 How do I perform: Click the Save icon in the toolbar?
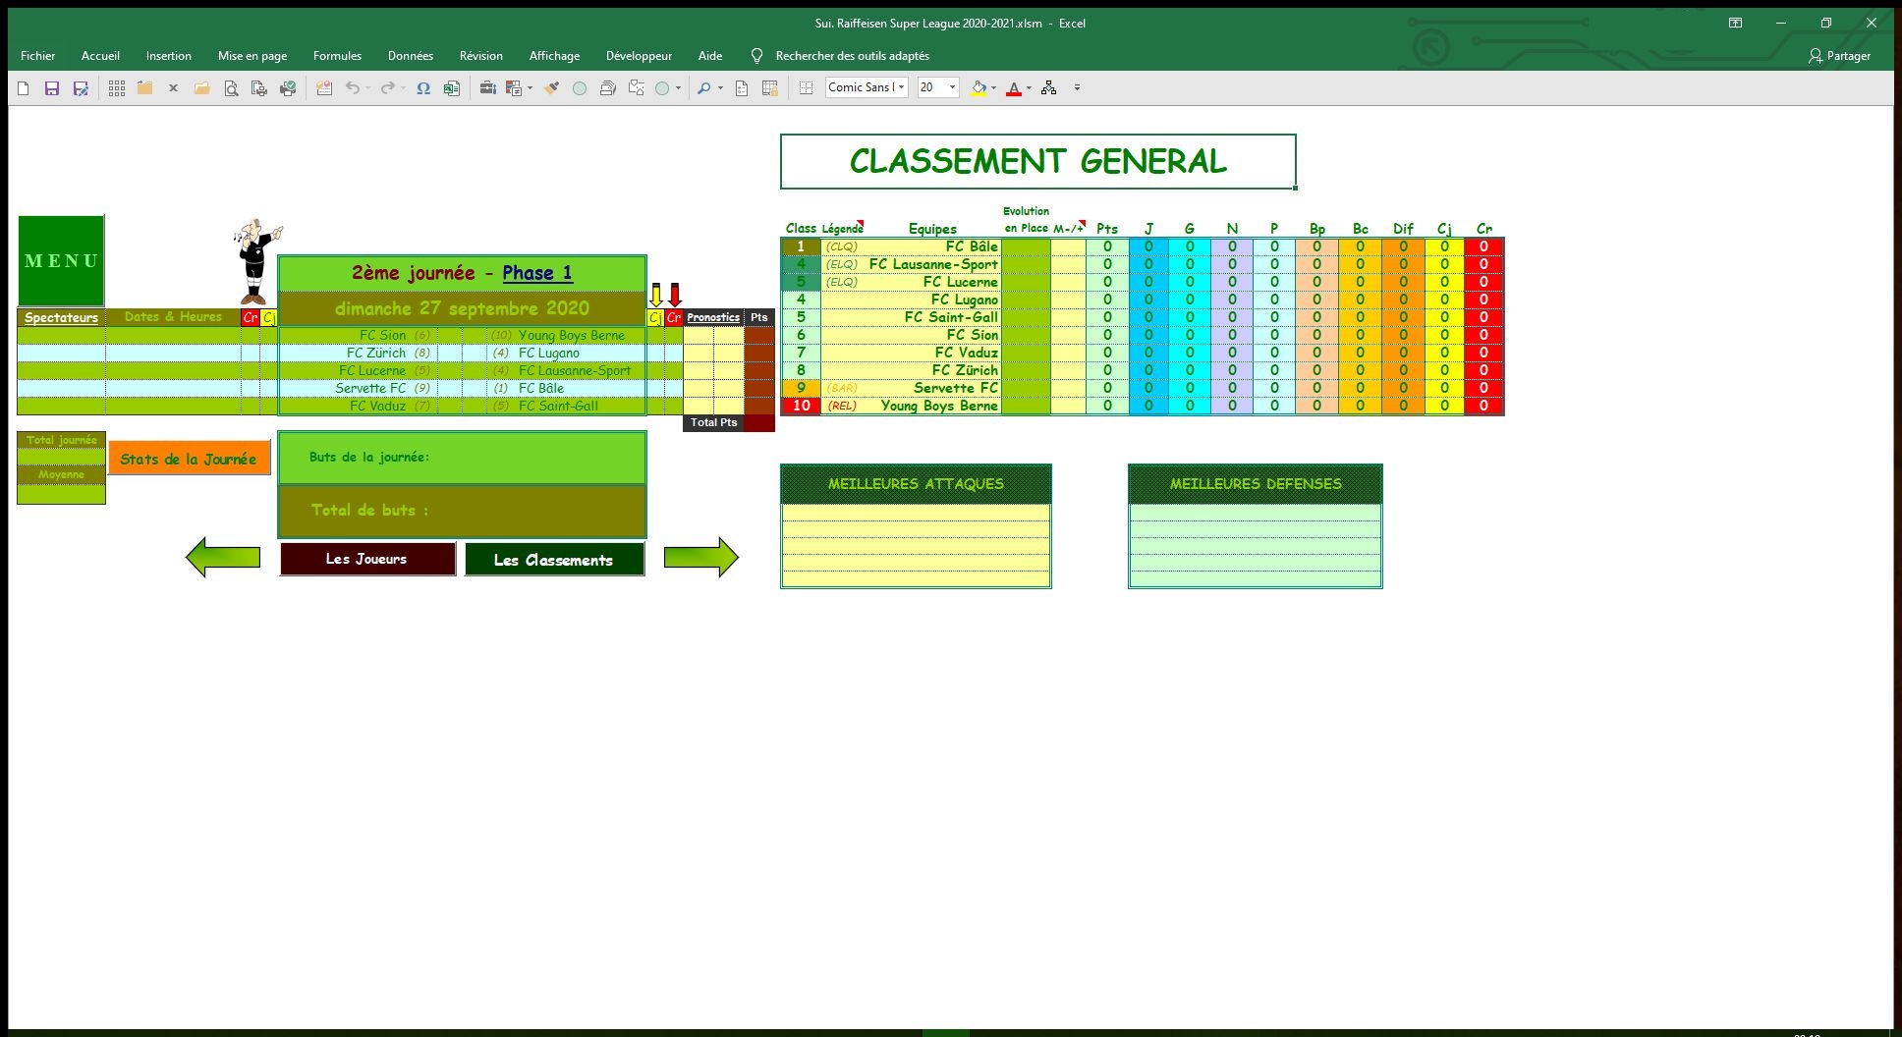(x=52, y=88)
